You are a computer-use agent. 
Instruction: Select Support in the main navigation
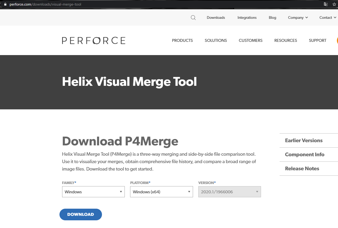click(317, 41)
